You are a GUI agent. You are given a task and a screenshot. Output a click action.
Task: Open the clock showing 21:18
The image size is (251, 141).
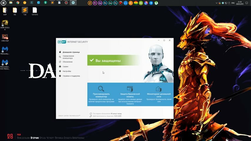[x=240, y=3]
